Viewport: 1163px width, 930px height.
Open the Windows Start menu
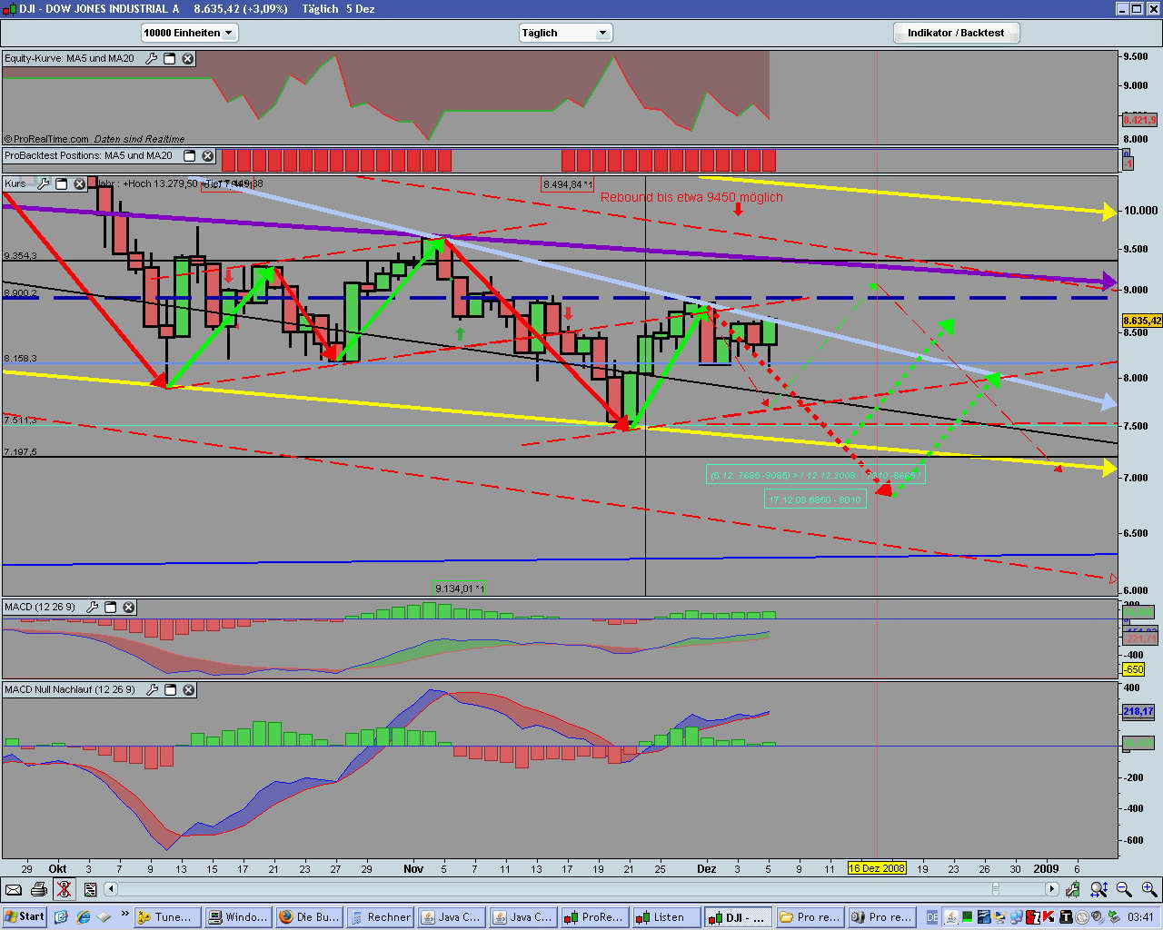[x=25, y=917]
